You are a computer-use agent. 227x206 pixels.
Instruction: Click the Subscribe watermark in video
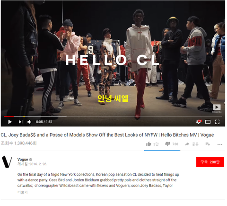pyautogui.click(x=217, y=108)
